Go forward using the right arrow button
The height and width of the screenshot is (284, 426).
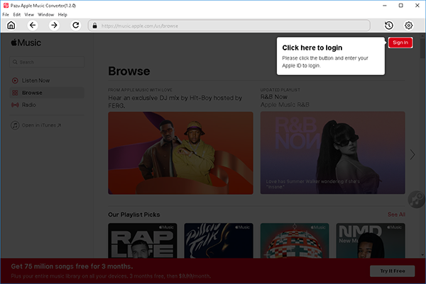click(54, 25)
